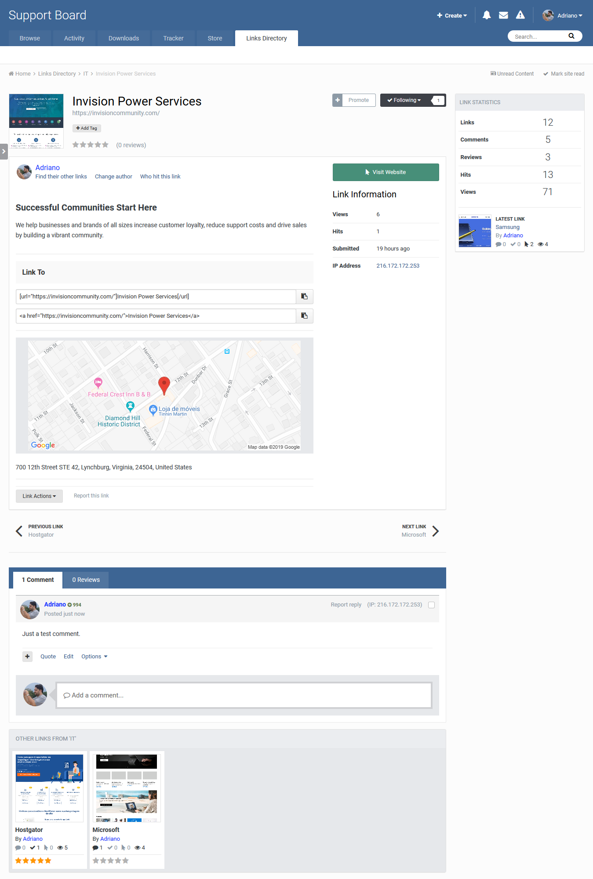The width and height of the screenshot is (593, 879).
Task: Open the Create dropdown
Action: 452,15
